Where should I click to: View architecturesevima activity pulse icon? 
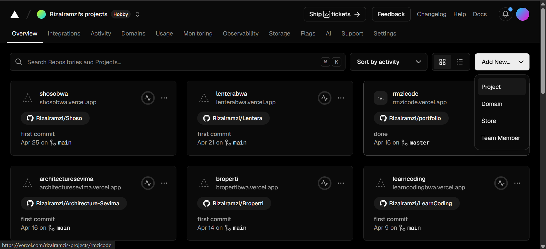[148, 183]
